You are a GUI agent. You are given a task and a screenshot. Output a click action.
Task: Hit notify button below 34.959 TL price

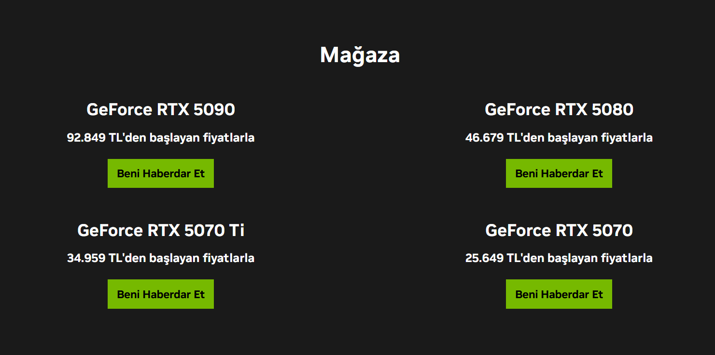coord(160,294)
